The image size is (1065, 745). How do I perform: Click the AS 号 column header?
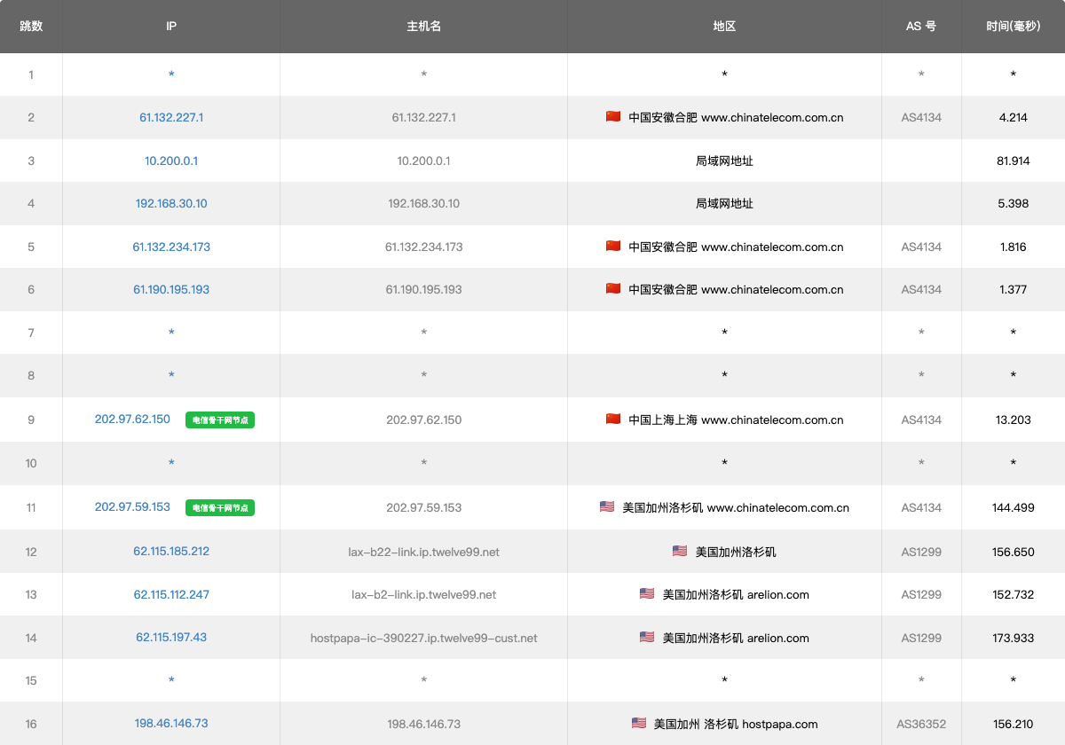coord(921,27)
